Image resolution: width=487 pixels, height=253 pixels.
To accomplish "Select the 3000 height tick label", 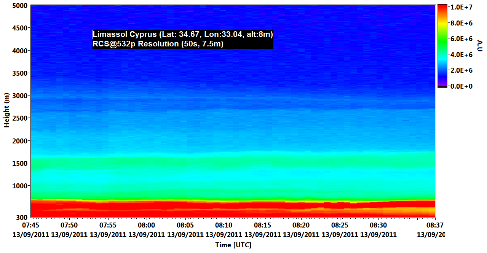I will 19,96.
